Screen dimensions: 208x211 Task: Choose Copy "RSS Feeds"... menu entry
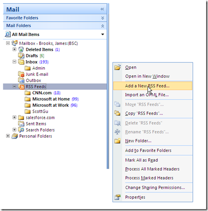pyautogui.click(x=153, y=113)
